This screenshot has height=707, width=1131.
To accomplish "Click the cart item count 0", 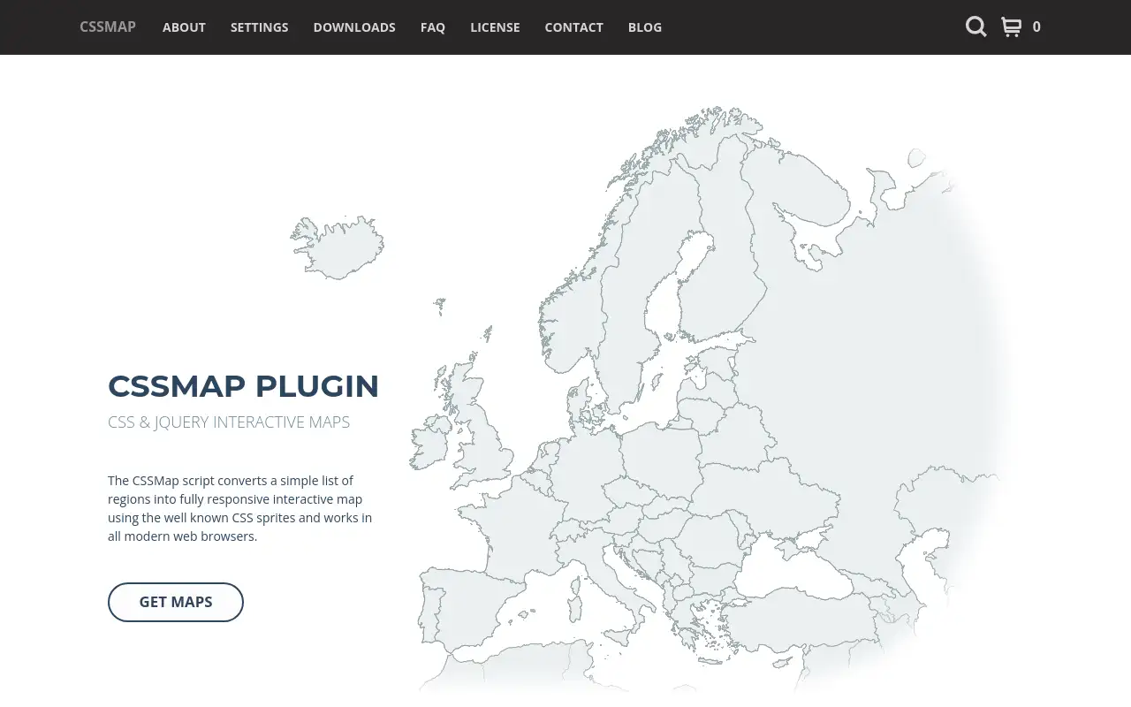I will [1036, 27].
